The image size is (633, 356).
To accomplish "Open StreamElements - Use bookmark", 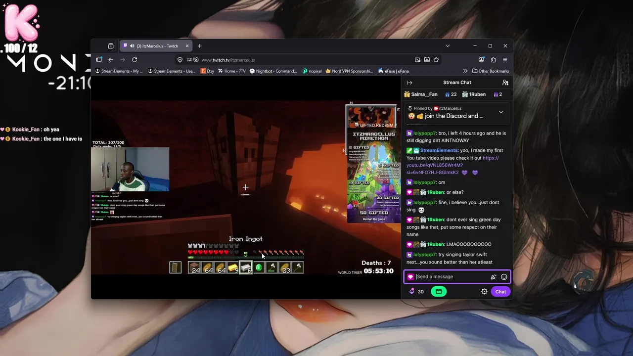I will (172, 71).
